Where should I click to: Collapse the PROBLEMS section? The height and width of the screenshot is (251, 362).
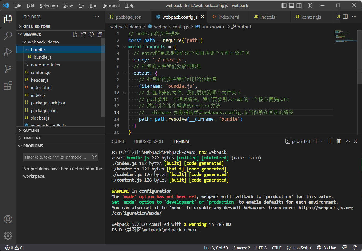click(61, 146)
